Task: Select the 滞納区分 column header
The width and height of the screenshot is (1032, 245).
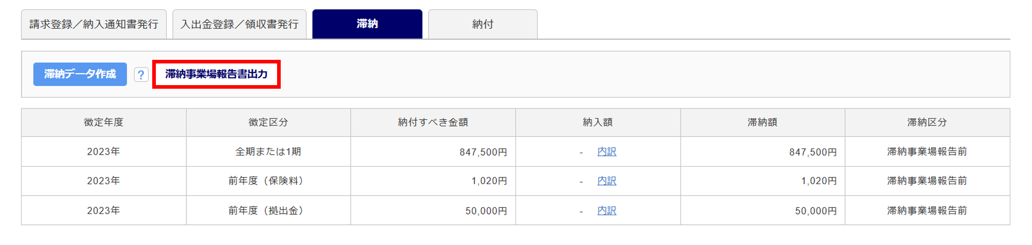Action: (927, 122)
